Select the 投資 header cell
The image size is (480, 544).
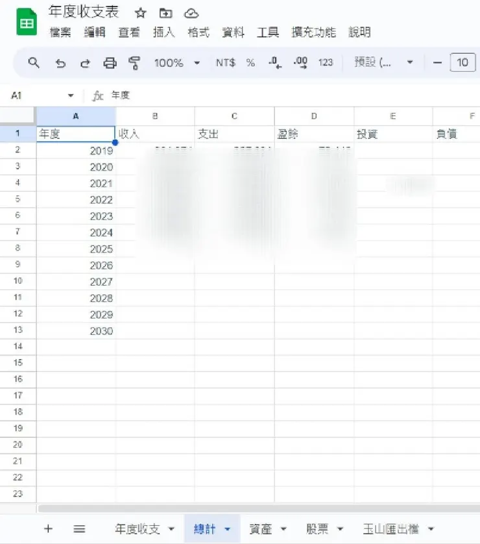click(x=393, y=134)
